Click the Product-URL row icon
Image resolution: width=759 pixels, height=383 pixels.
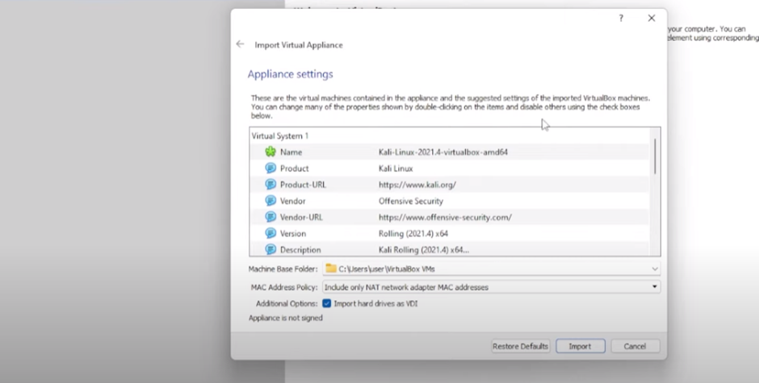point(270,185)
